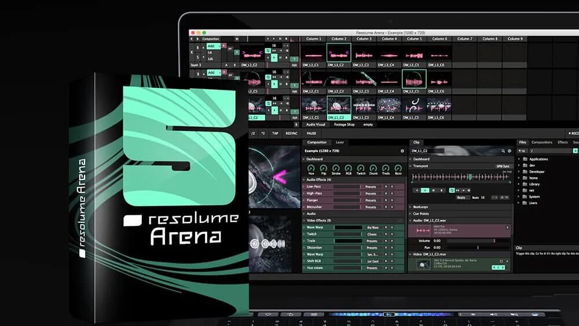Click the X clear button for Layer 3
This screenshot has height=326, width=579.
191,53
